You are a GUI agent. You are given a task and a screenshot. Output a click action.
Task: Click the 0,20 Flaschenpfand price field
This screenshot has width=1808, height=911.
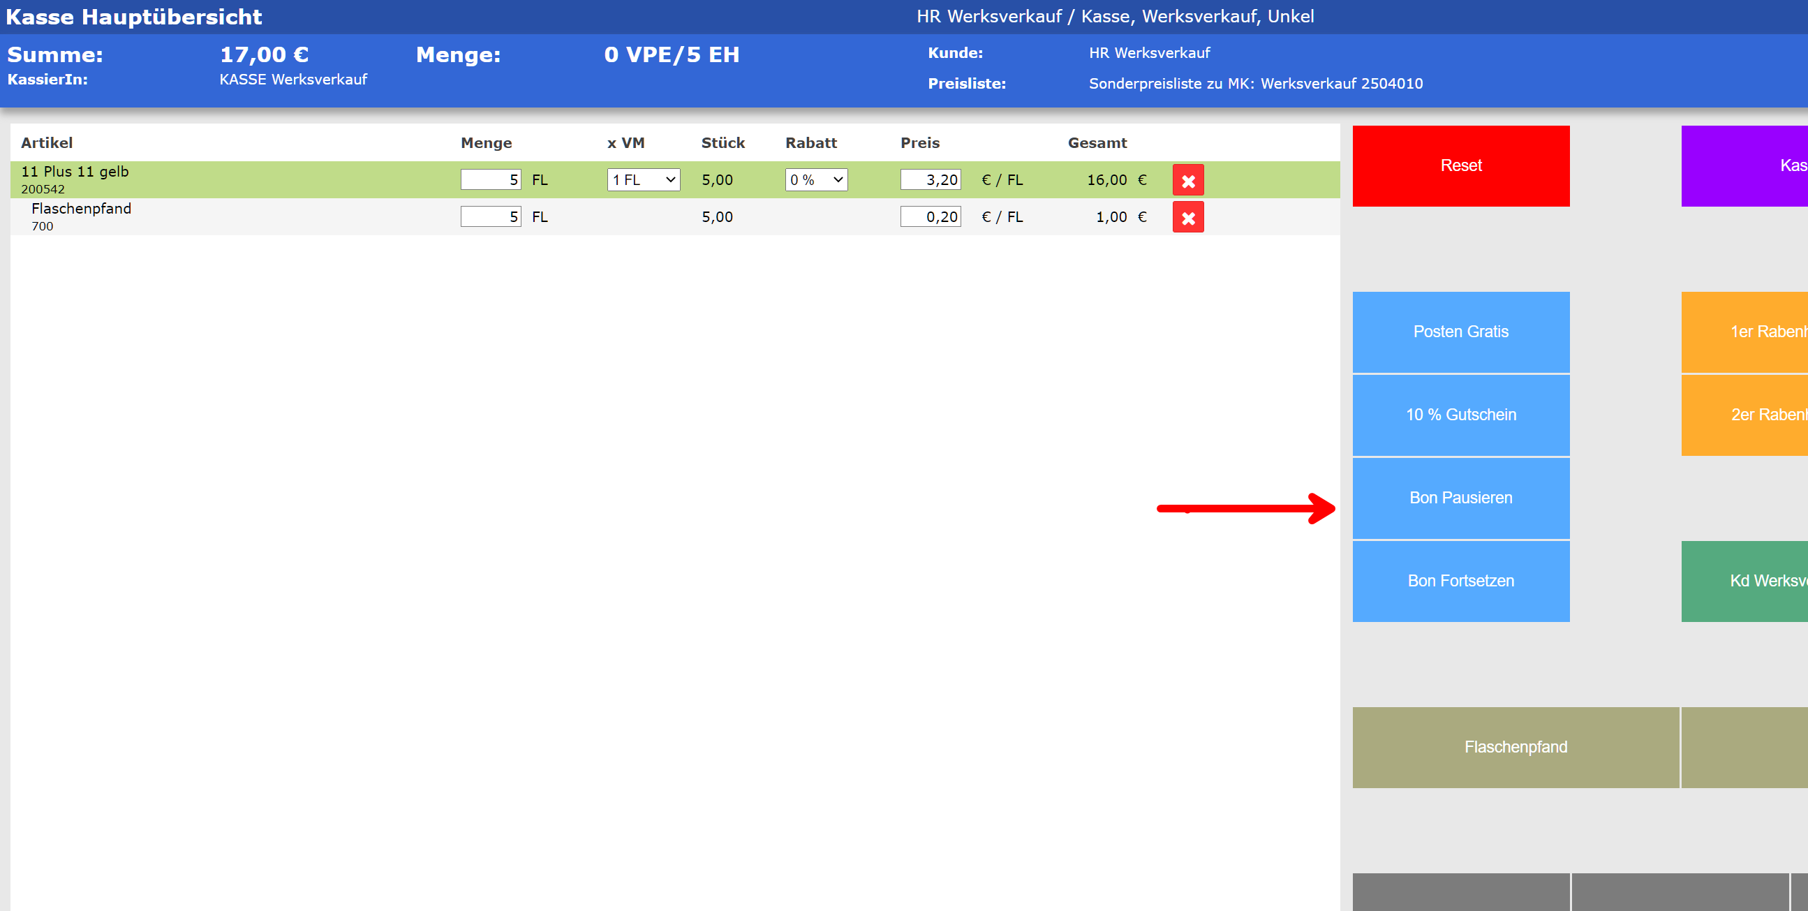point(930,217)
